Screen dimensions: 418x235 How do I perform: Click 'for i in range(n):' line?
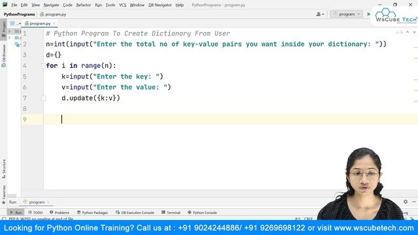81,65
